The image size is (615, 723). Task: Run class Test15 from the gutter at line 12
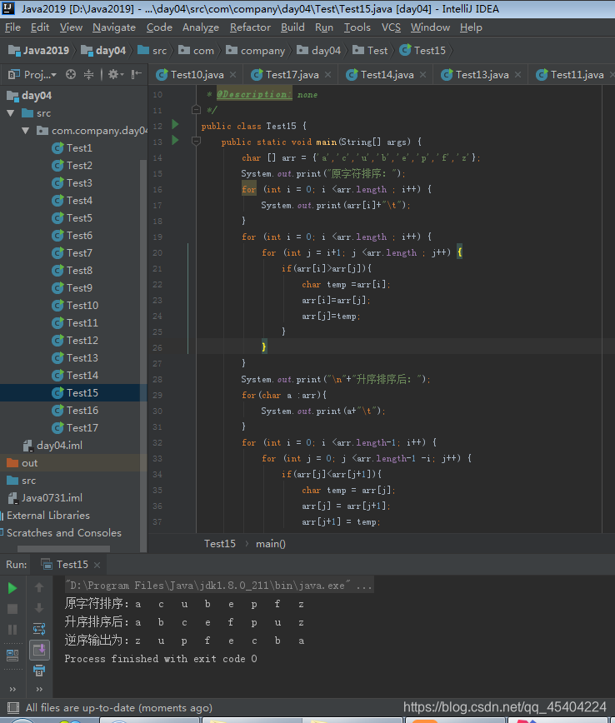click(x=175, y=124)
